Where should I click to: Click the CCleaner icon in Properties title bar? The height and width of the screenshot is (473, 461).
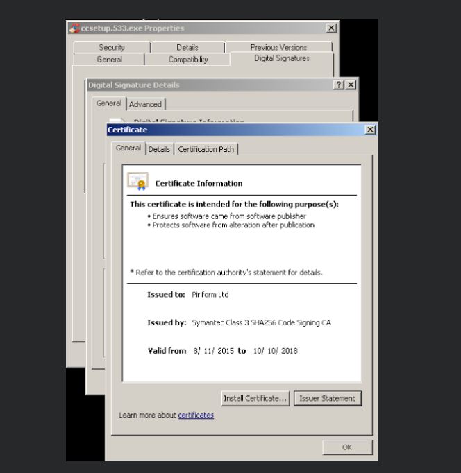(74, 28)
